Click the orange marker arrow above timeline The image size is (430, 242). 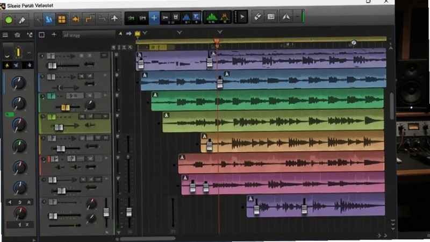120,34
